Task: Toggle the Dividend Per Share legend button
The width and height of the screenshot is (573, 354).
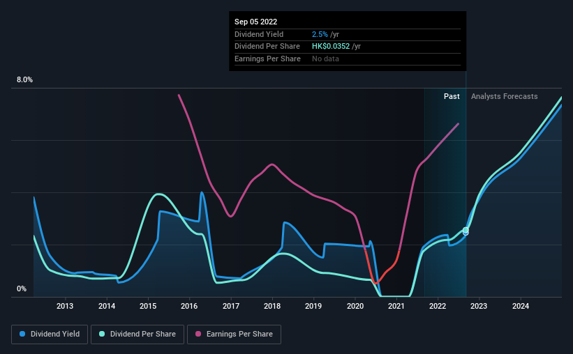Action: [x=137, y=334]
